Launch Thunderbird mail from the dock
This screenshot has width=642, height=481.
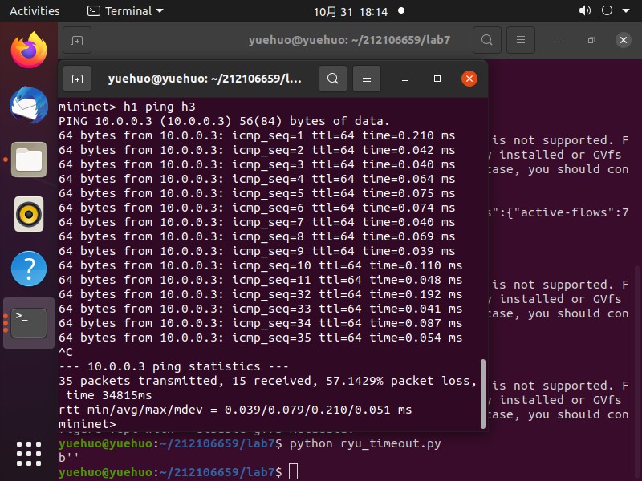tap(29, 105)
